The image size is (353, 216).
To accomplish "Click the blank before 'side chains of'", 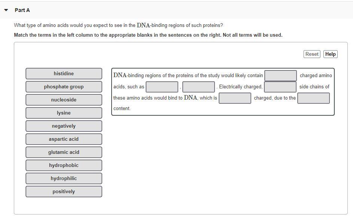I will click(x=280, y=87).
